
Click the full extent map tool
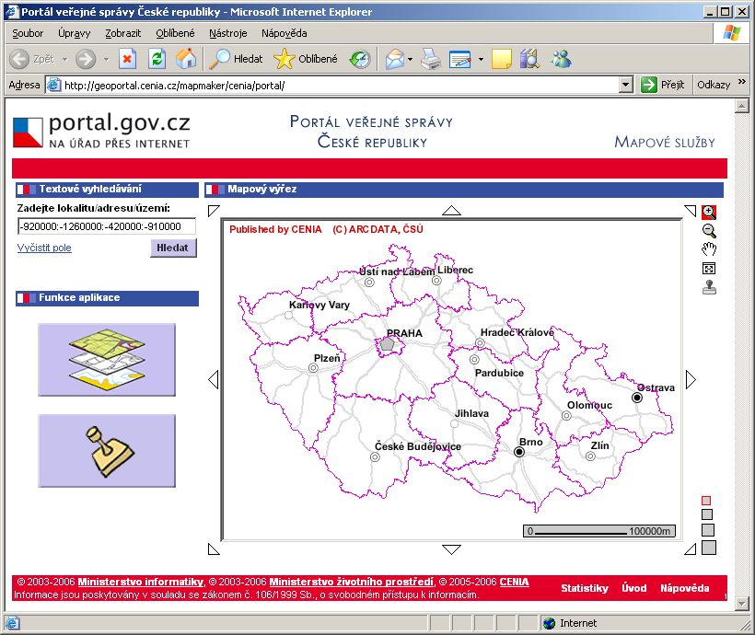709,269
